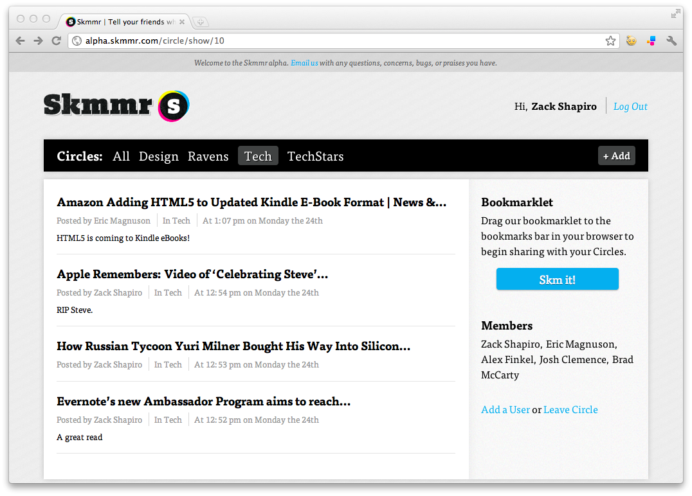Click 'At 1:07 pm on Monday the 24th'
This screenshot has height=496, width=692.
[262, 221]
